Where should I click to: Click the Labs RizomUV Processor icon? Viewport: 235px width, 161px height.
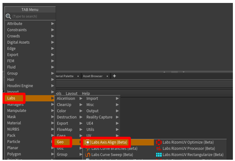click(x=159, y=148)
